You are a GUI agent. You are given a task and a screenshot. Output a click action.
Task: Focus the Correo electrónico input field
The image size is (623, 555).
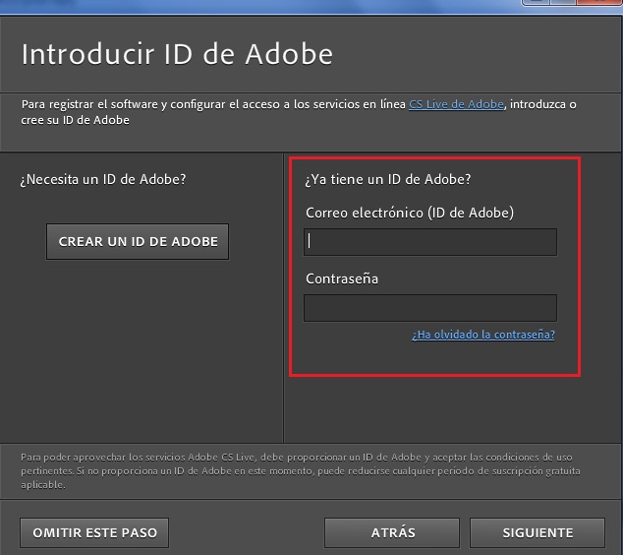430,242
